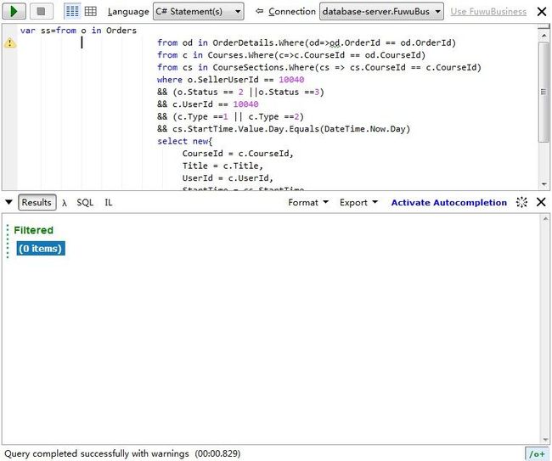Screen dimensions: 552x461
Task: Click the code editor scrollbar thumb
Action: click(x=544, y=93)
